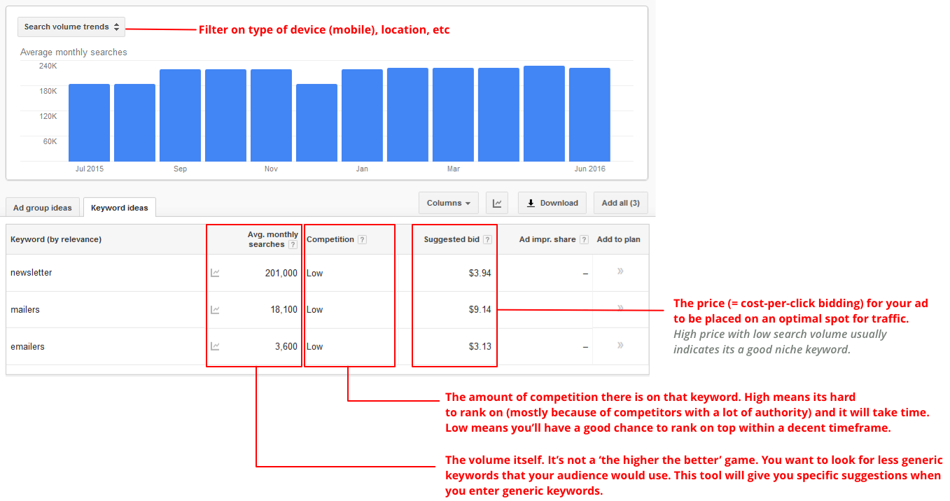Click the Ad impr. share header
The image size is (950, 501).
(547, 239)
